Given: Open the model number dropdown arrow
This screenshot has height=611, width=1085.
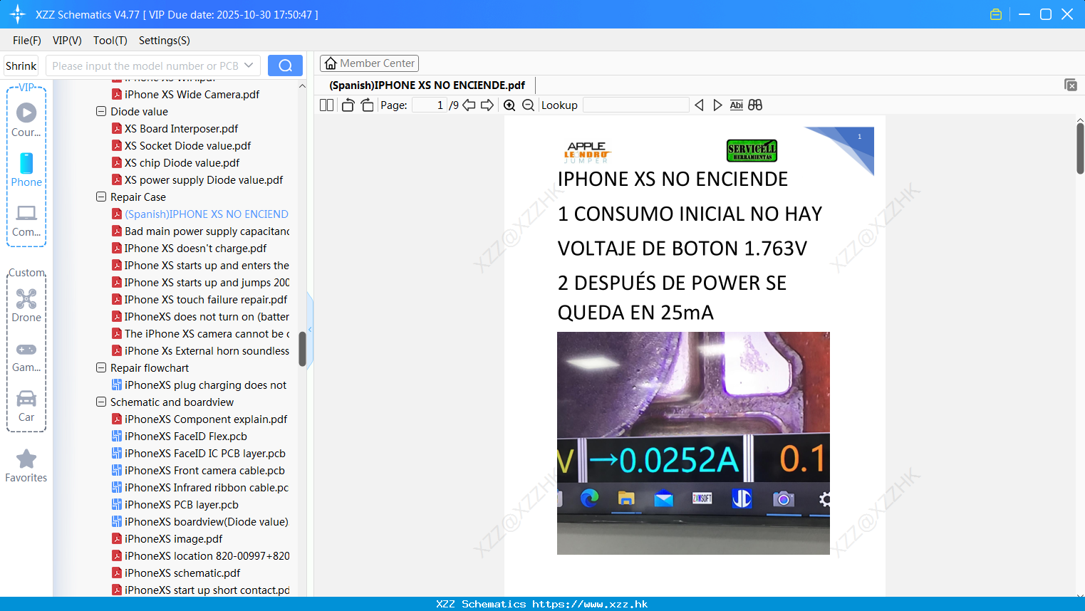Looking at the screenshot, I should [x=249, y=66].
